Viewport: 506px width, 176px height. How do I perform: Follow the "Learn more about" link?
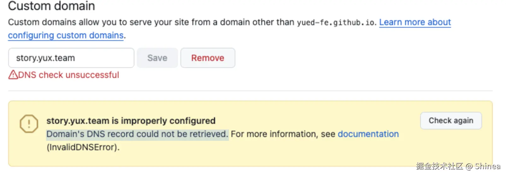click(415, 22)
